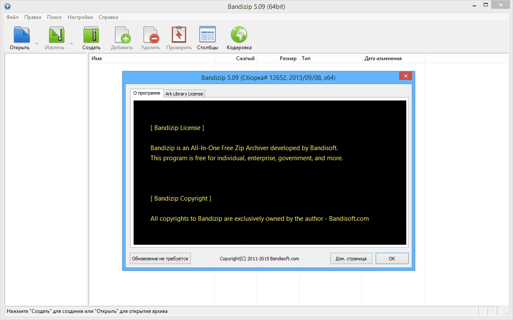Viewport: 513px width, 320px height.
Task: Click the Столбцы columns icon
Action: [x=208, y=35]
